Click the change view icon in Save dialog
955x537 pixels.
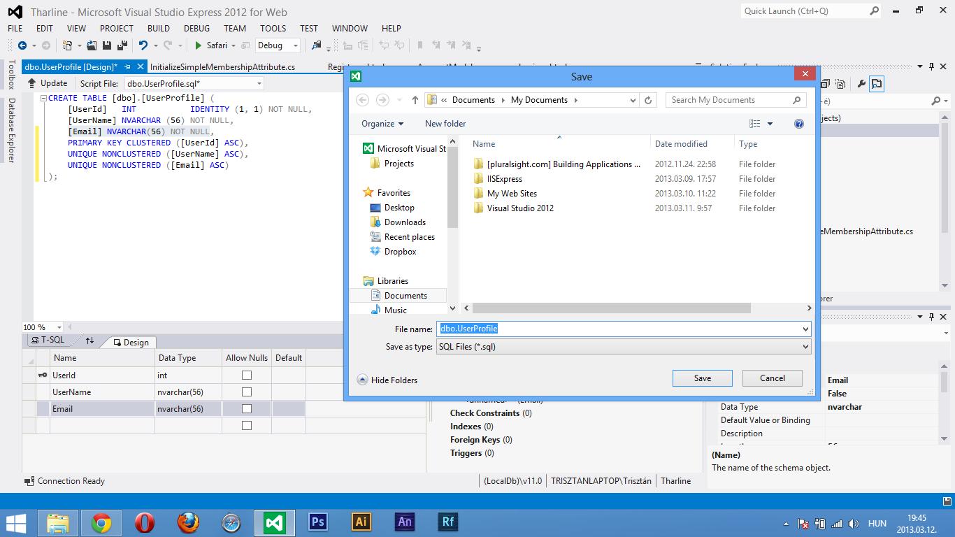[755, 124]
